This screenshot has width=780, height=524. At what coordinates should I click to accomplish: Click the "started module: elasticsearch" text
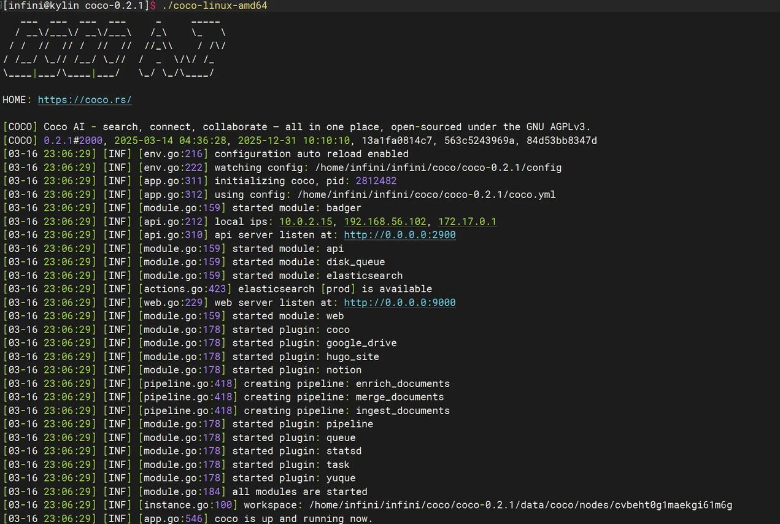[317, 275]
